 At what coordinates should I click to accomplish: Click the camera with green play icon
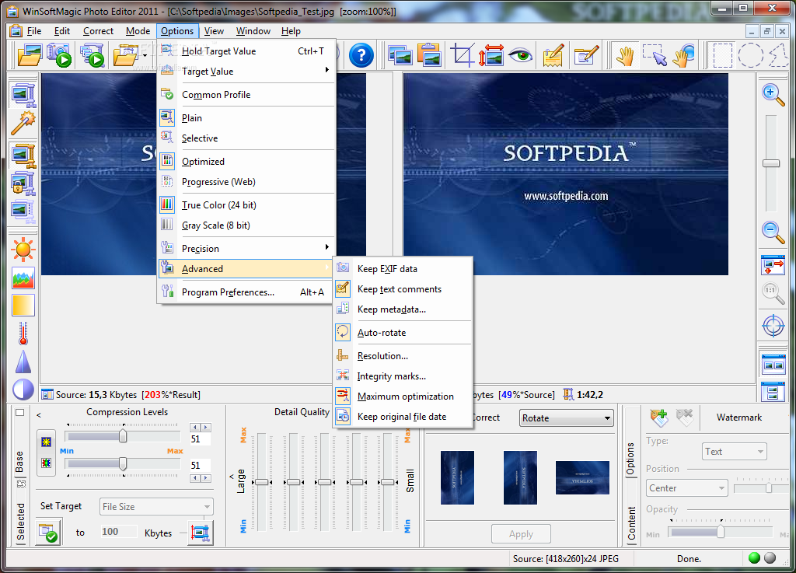click(59, 55)
